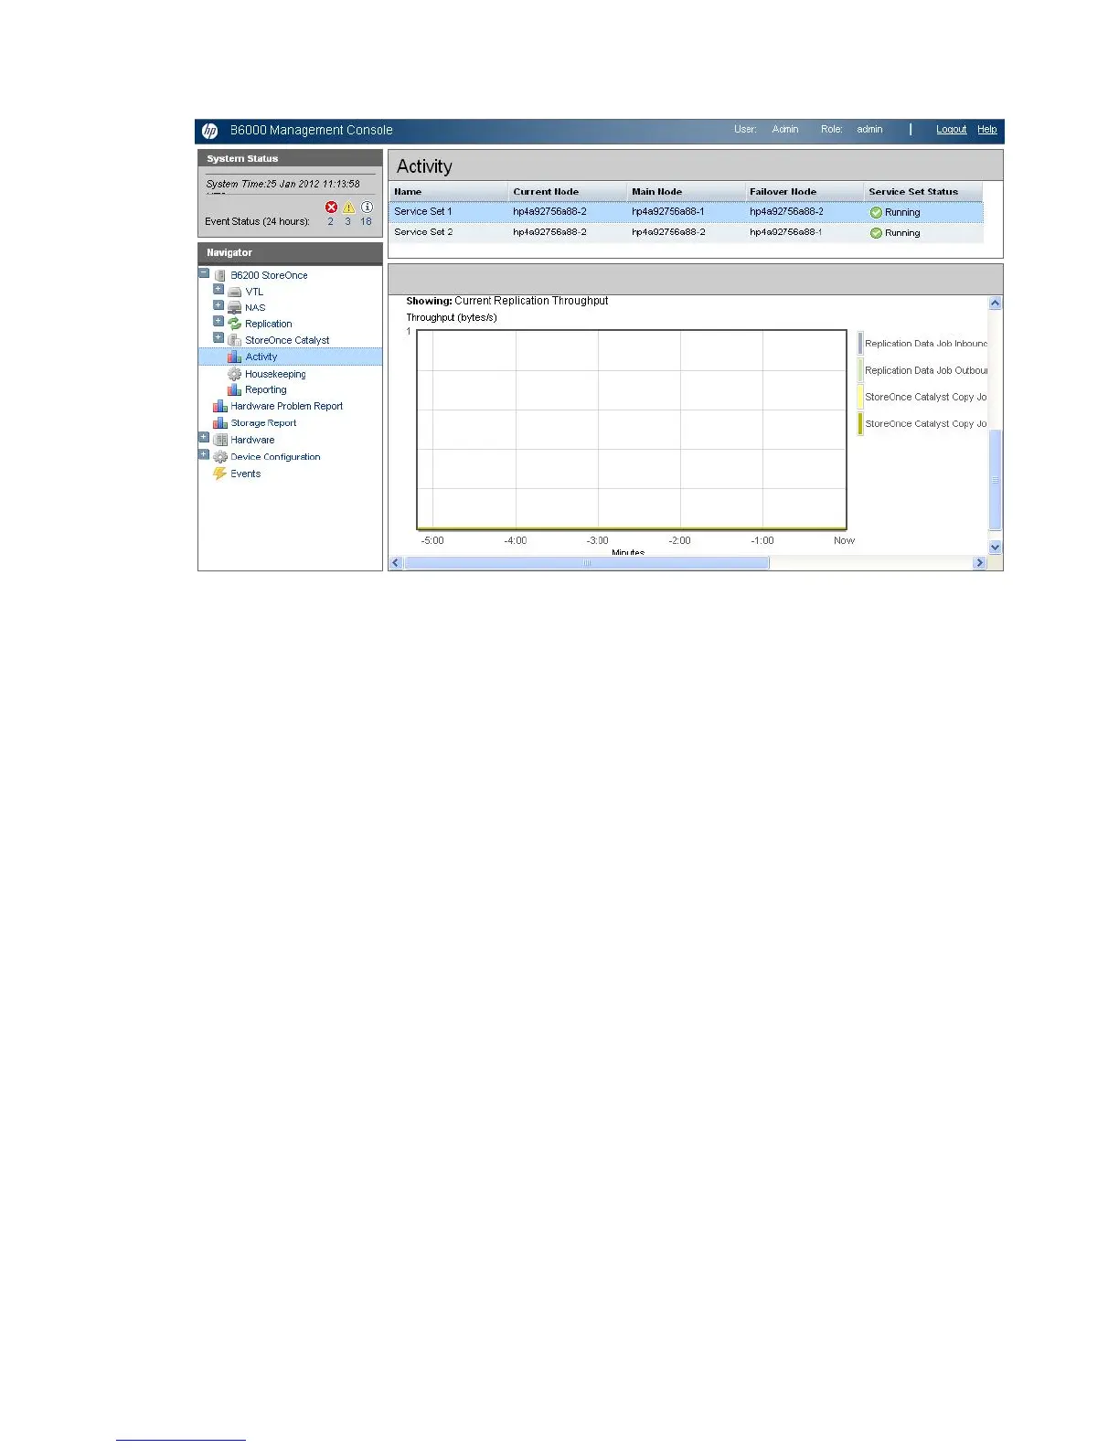Click the HP logo in the header
1119x1448 pixels.
click(x=209, y=131)
